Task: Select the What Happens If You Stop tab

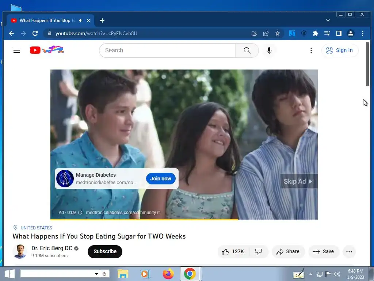Action: click(x=50, y=20)
